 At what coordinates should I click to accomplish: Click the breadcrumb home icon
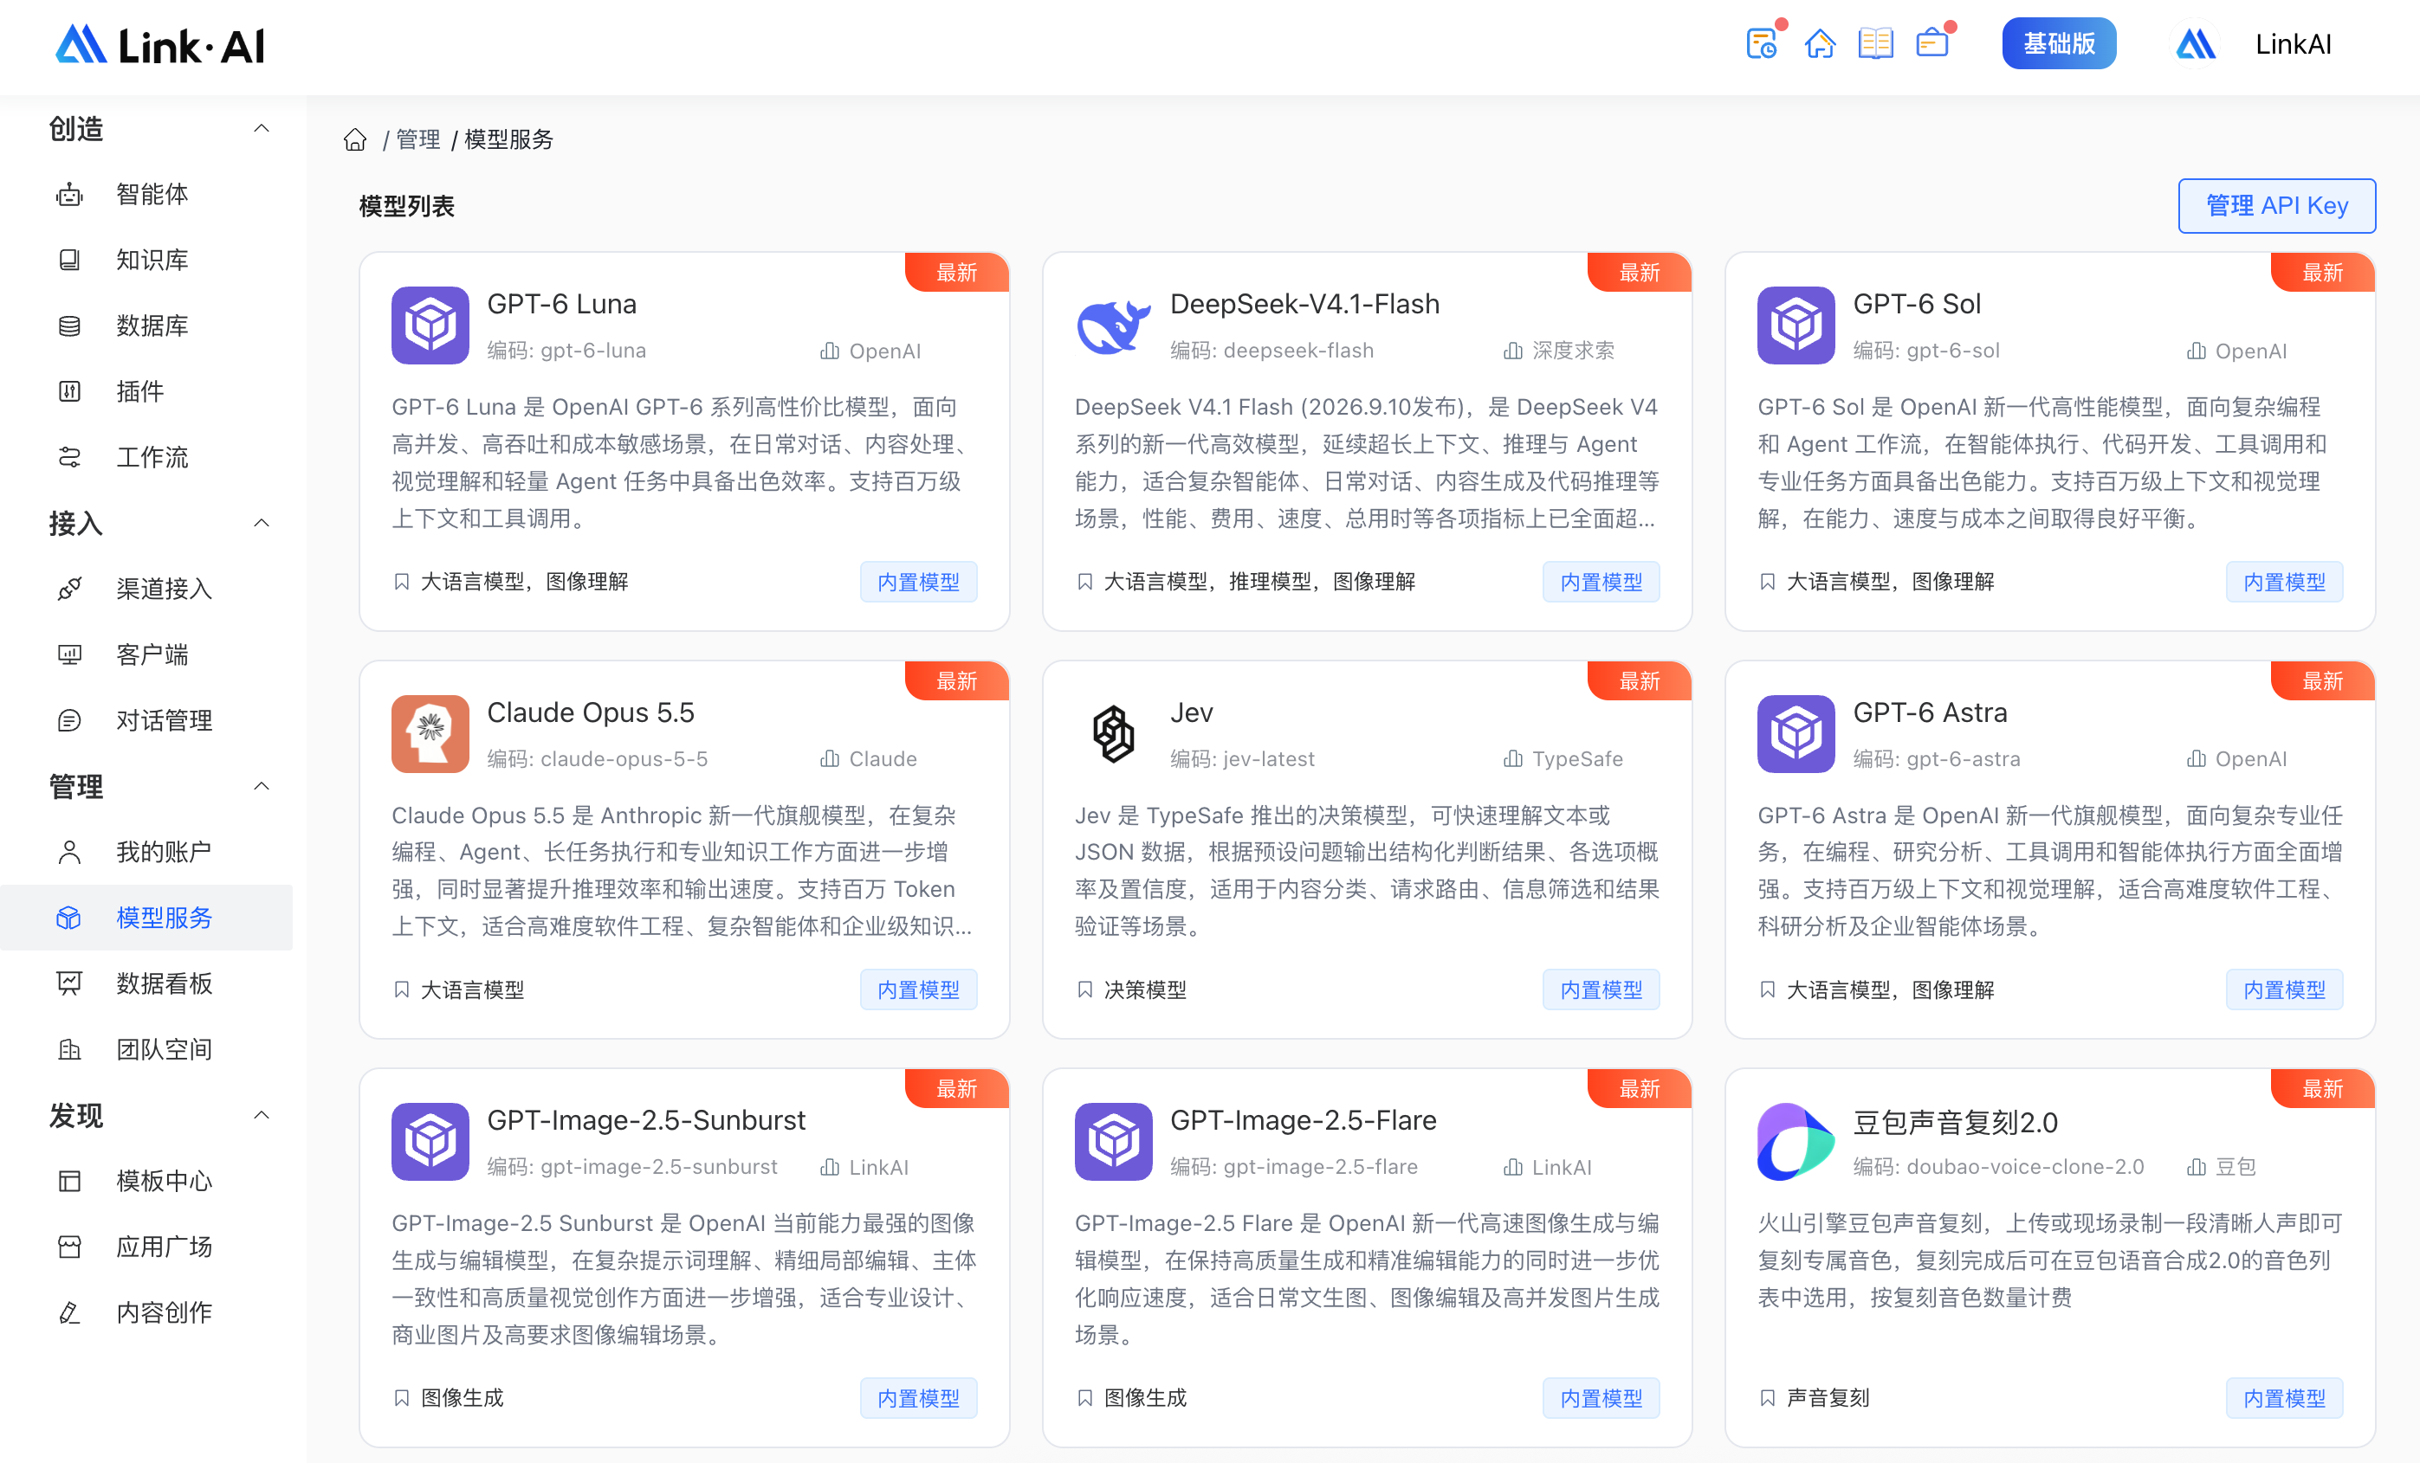[354, 140]
